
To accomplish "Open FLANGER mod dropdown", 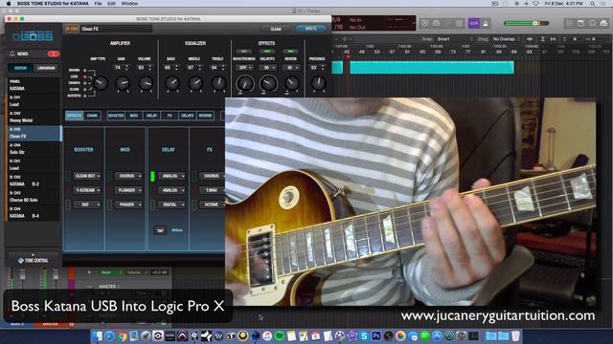I will [128, 190].
